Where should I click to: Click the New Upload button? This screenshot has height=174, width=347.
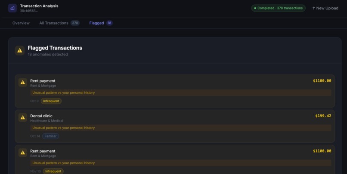325,8
